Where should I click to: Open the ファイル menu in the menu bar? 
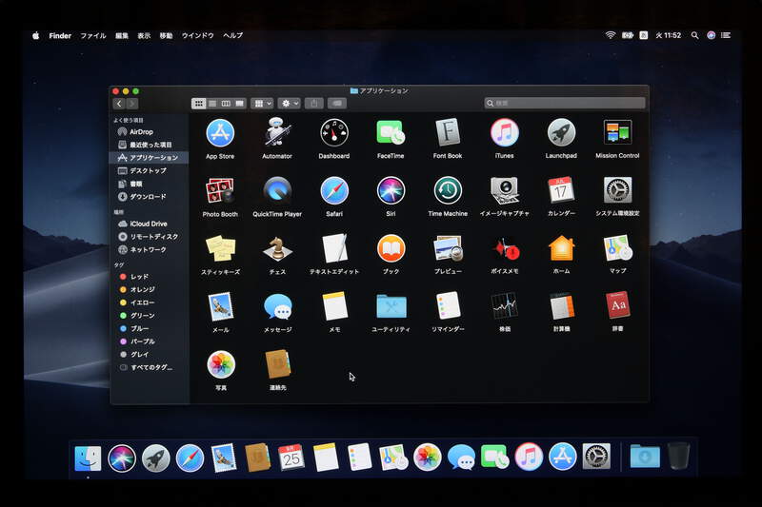[x=92, y=35]
